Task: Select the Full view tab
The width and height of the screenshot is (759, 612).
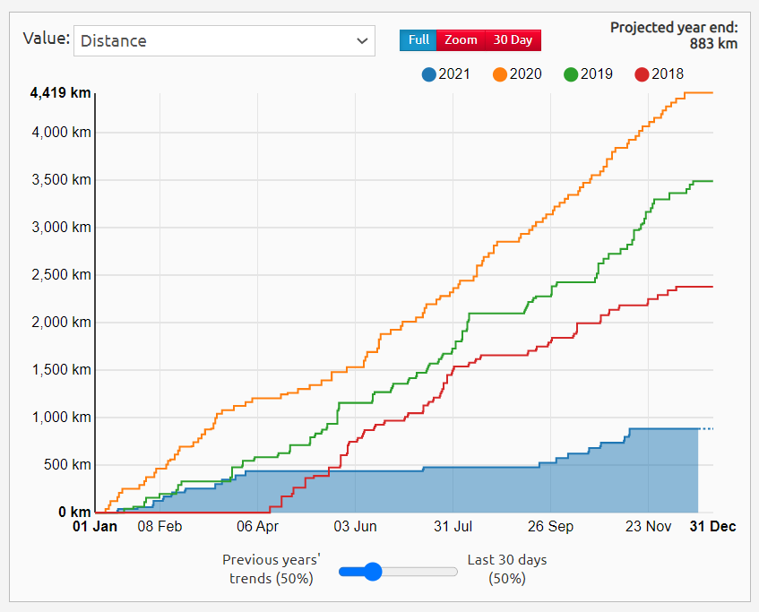Action: [418, 40]
